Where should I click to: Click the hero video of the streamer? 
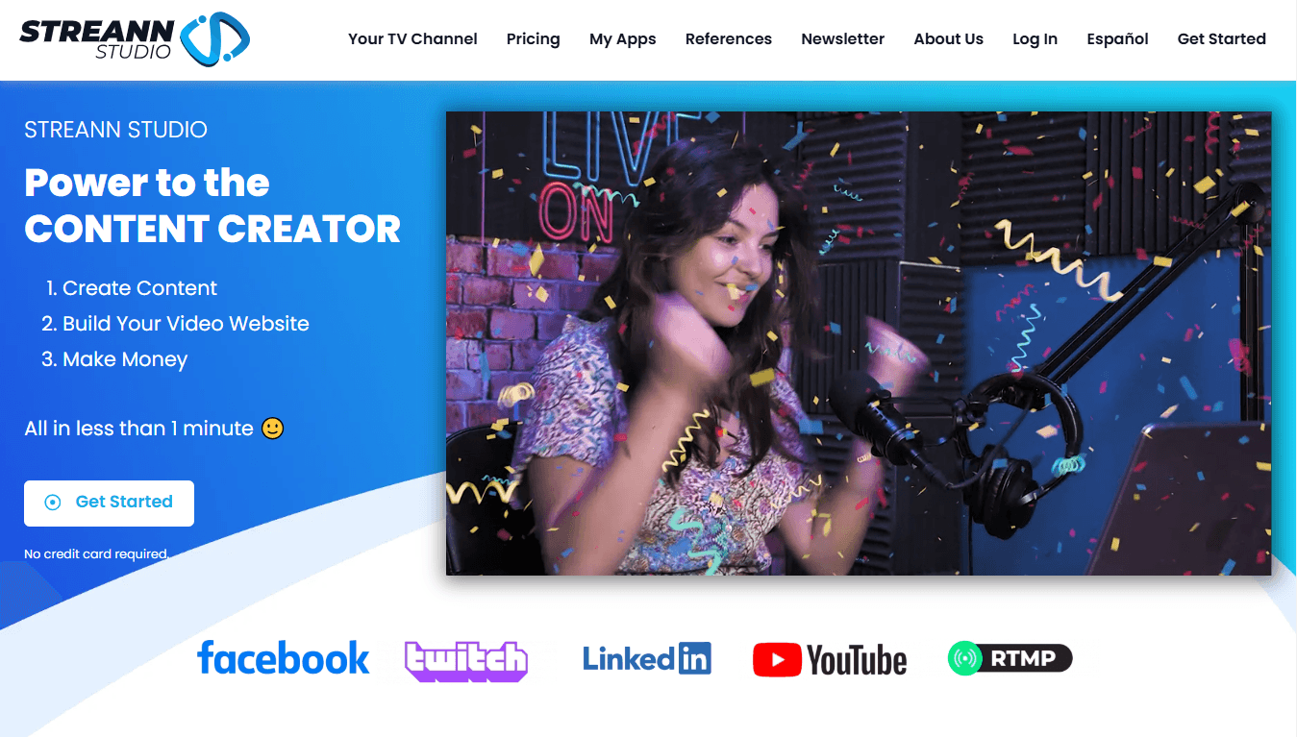(x=857, y=343)
